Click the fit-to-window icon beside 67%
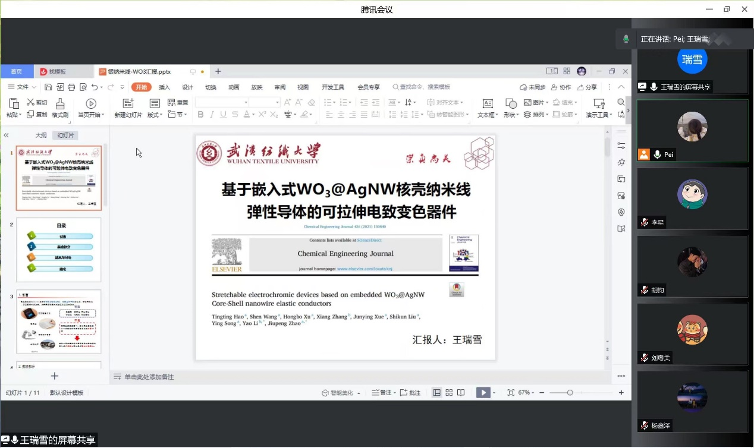The height and width of the screenshot is (448, 754). click(511, 393)
